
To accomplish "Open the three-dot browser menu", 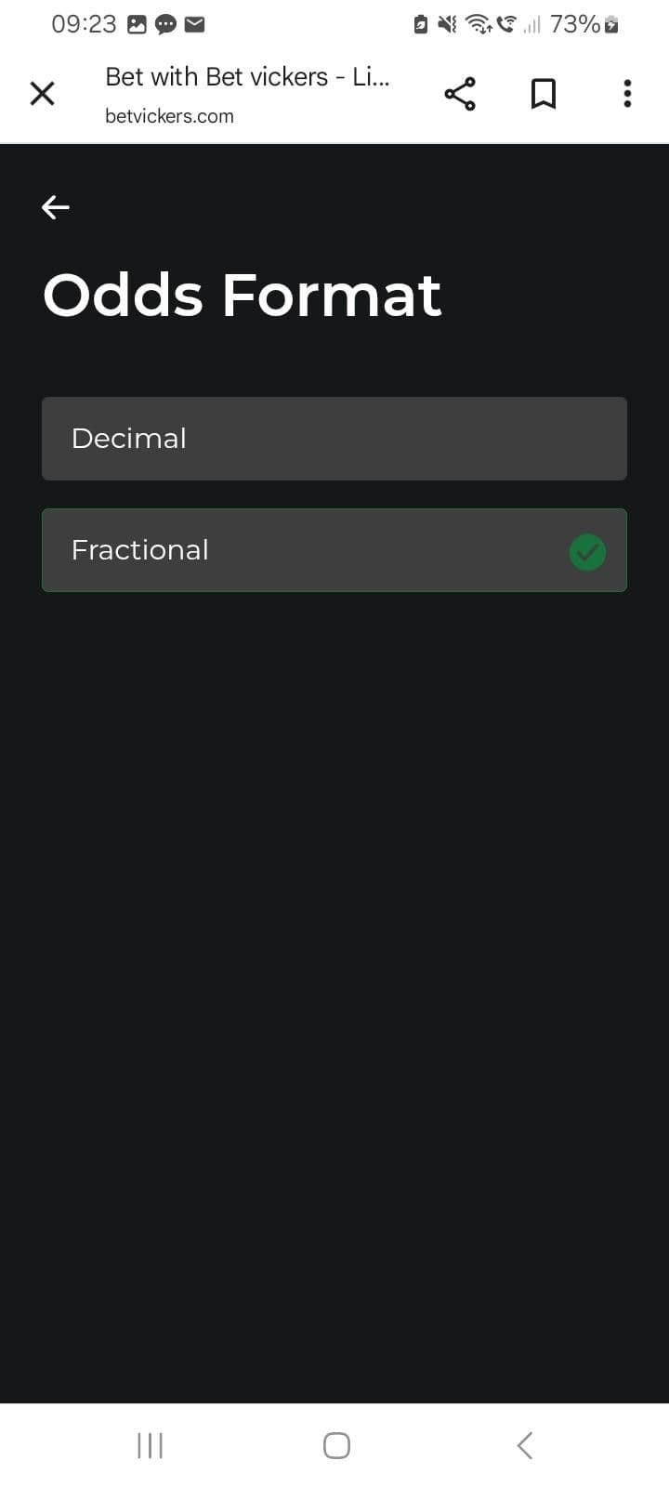I will (627, 93).
